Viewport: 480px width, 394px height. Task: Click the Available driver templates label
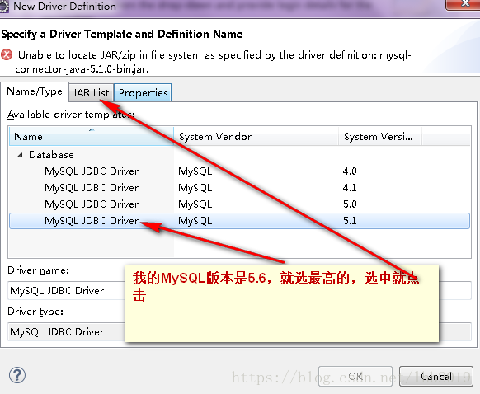point(71,115)
